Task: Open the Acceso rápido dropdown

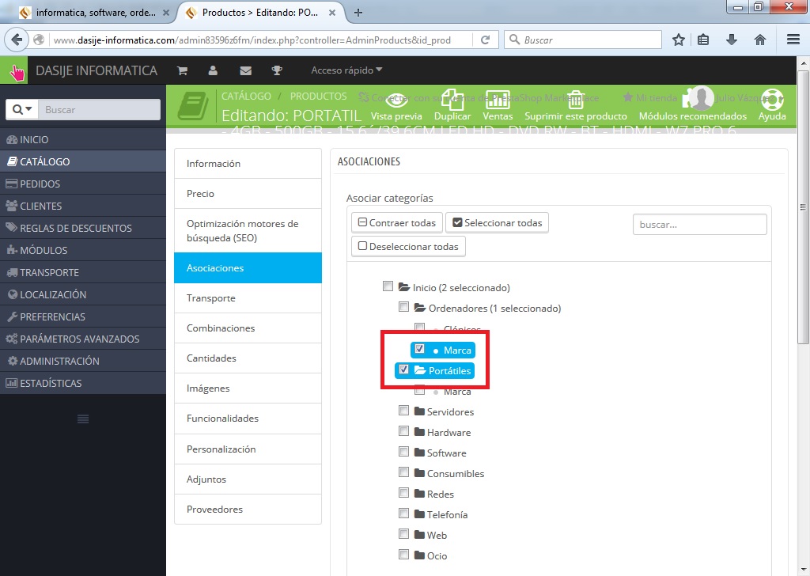Action: click(346, 70)
